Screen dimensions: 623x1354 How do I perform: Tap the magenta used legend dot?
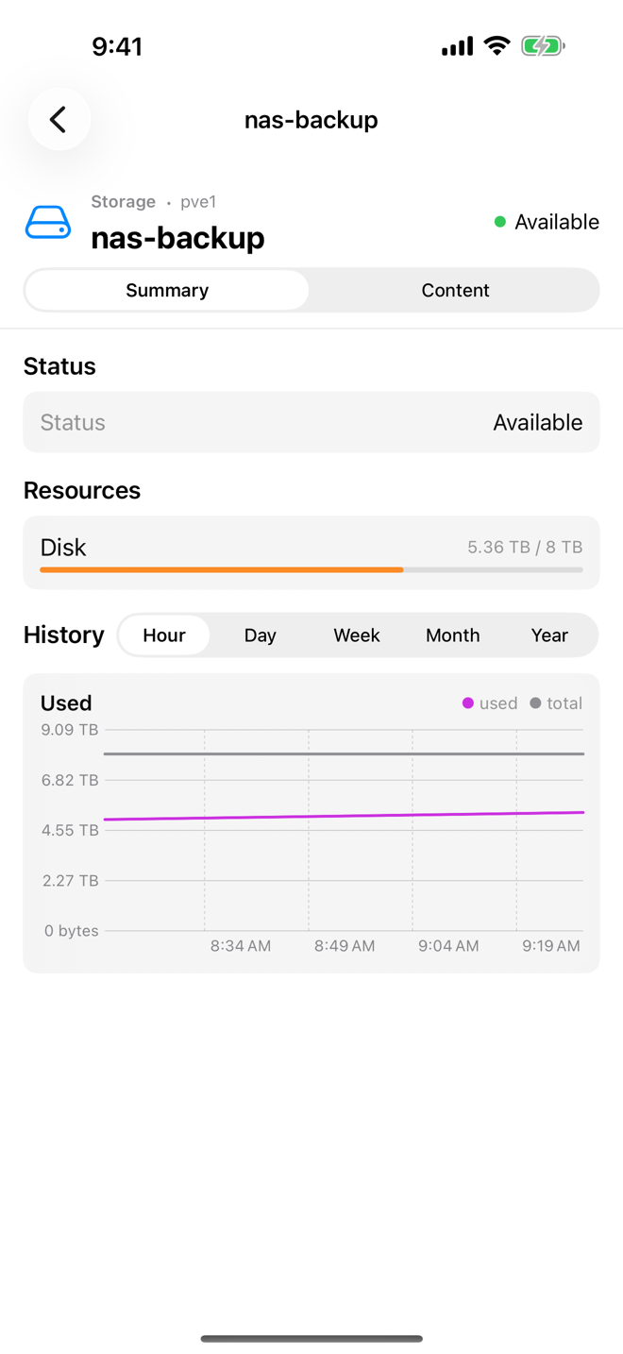(468, 703)
